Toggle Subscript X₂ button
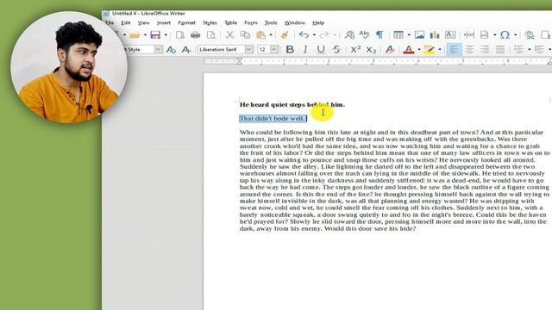 [371, 50]
